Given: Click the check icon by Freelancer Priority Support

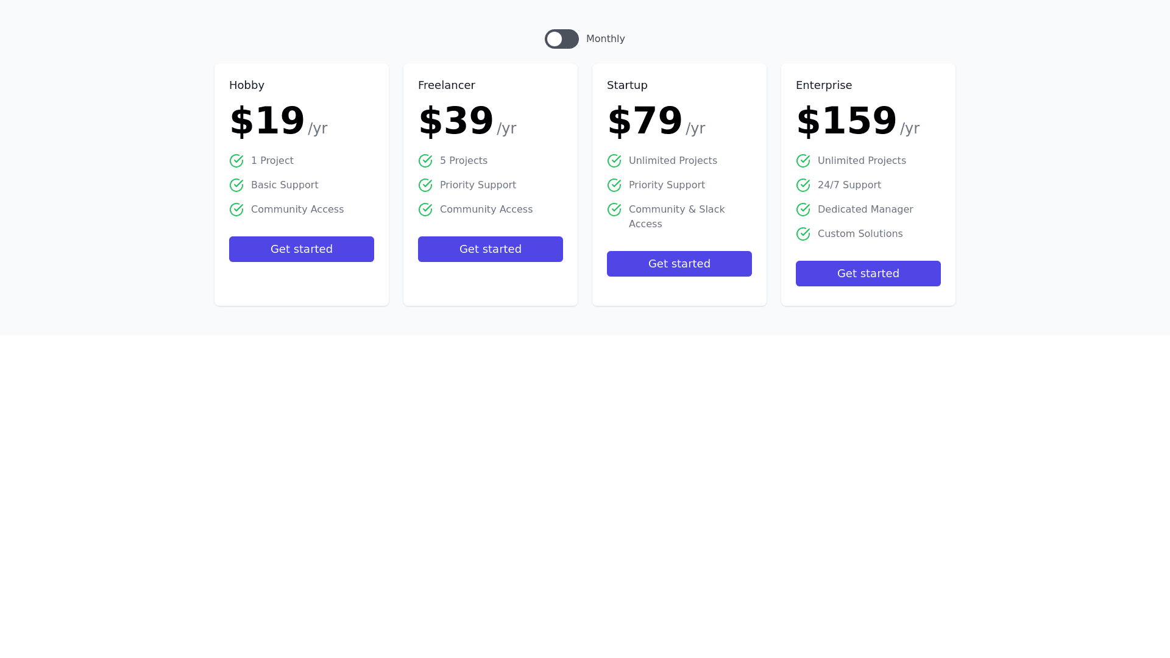Looking at the screenshot, I should [425, 185].
